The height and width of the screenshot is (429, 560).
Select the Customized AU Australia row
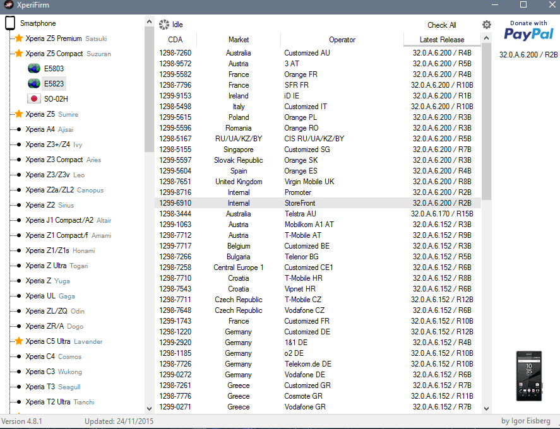[318, 53]
